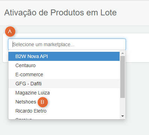Screen dimensions: 149x135
Task: Choose Centauro from the marketplace list
Action: click(x=64, y=65)
